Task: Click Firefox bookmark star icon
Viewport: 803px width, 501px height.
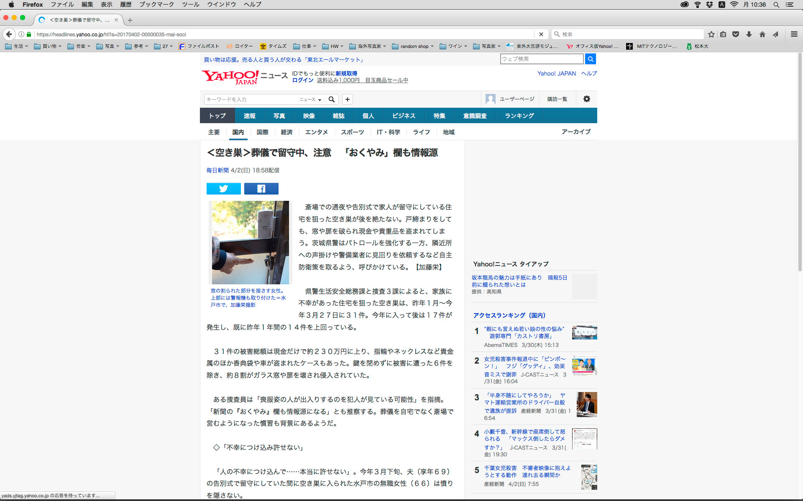Action: pos(711,34)
